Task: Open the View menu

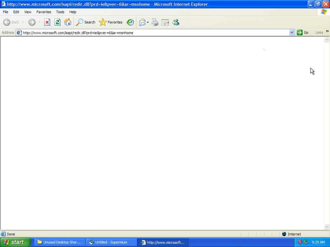Action: [x=28, y=12]
